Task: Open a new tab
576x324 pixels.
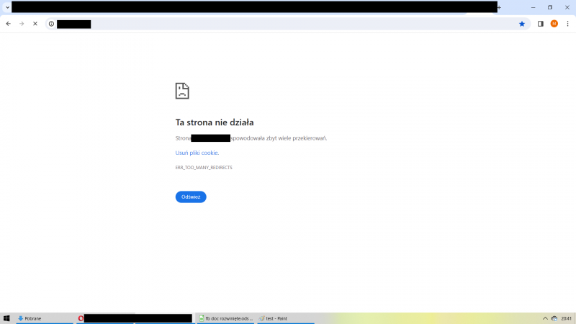Action: pos(500,7)
